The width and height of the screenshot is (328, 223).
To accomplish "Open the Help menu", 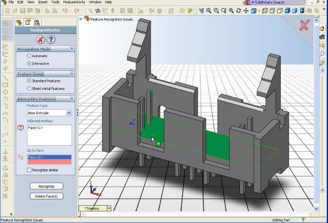I will pyautogui.click(x=108, y=2).
